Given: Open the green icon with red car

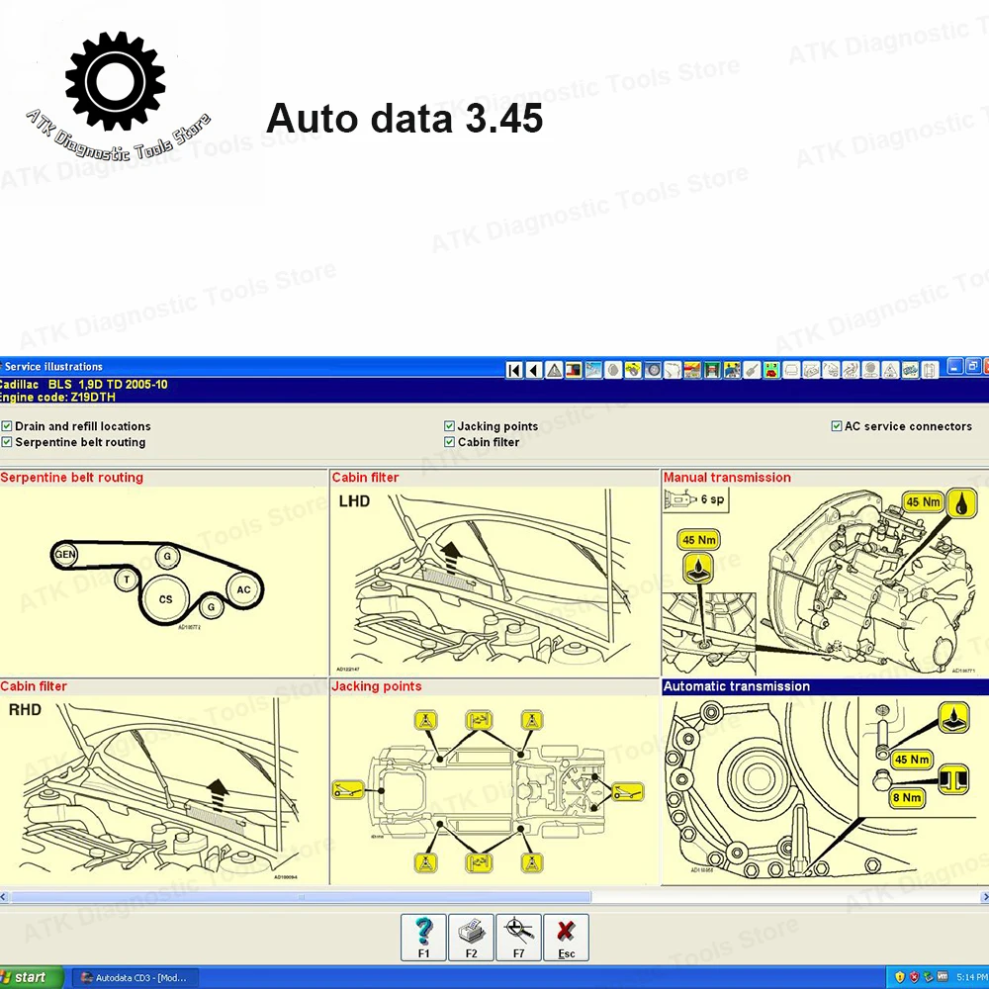Looking at the screenshot, I should coord(771,370).
